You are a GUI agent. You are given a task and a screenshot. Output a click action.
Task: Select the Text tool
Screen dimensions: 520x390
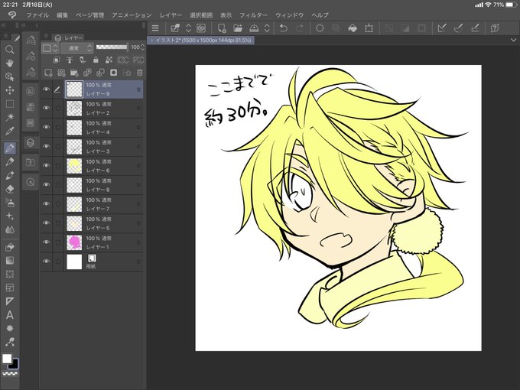coord(10,315)
